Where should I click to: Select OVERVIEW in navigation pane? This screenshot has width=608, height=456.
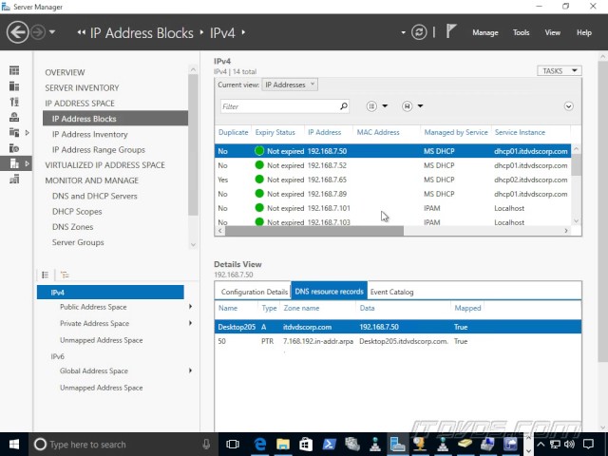pyautogui.click(x=65, y=72)
